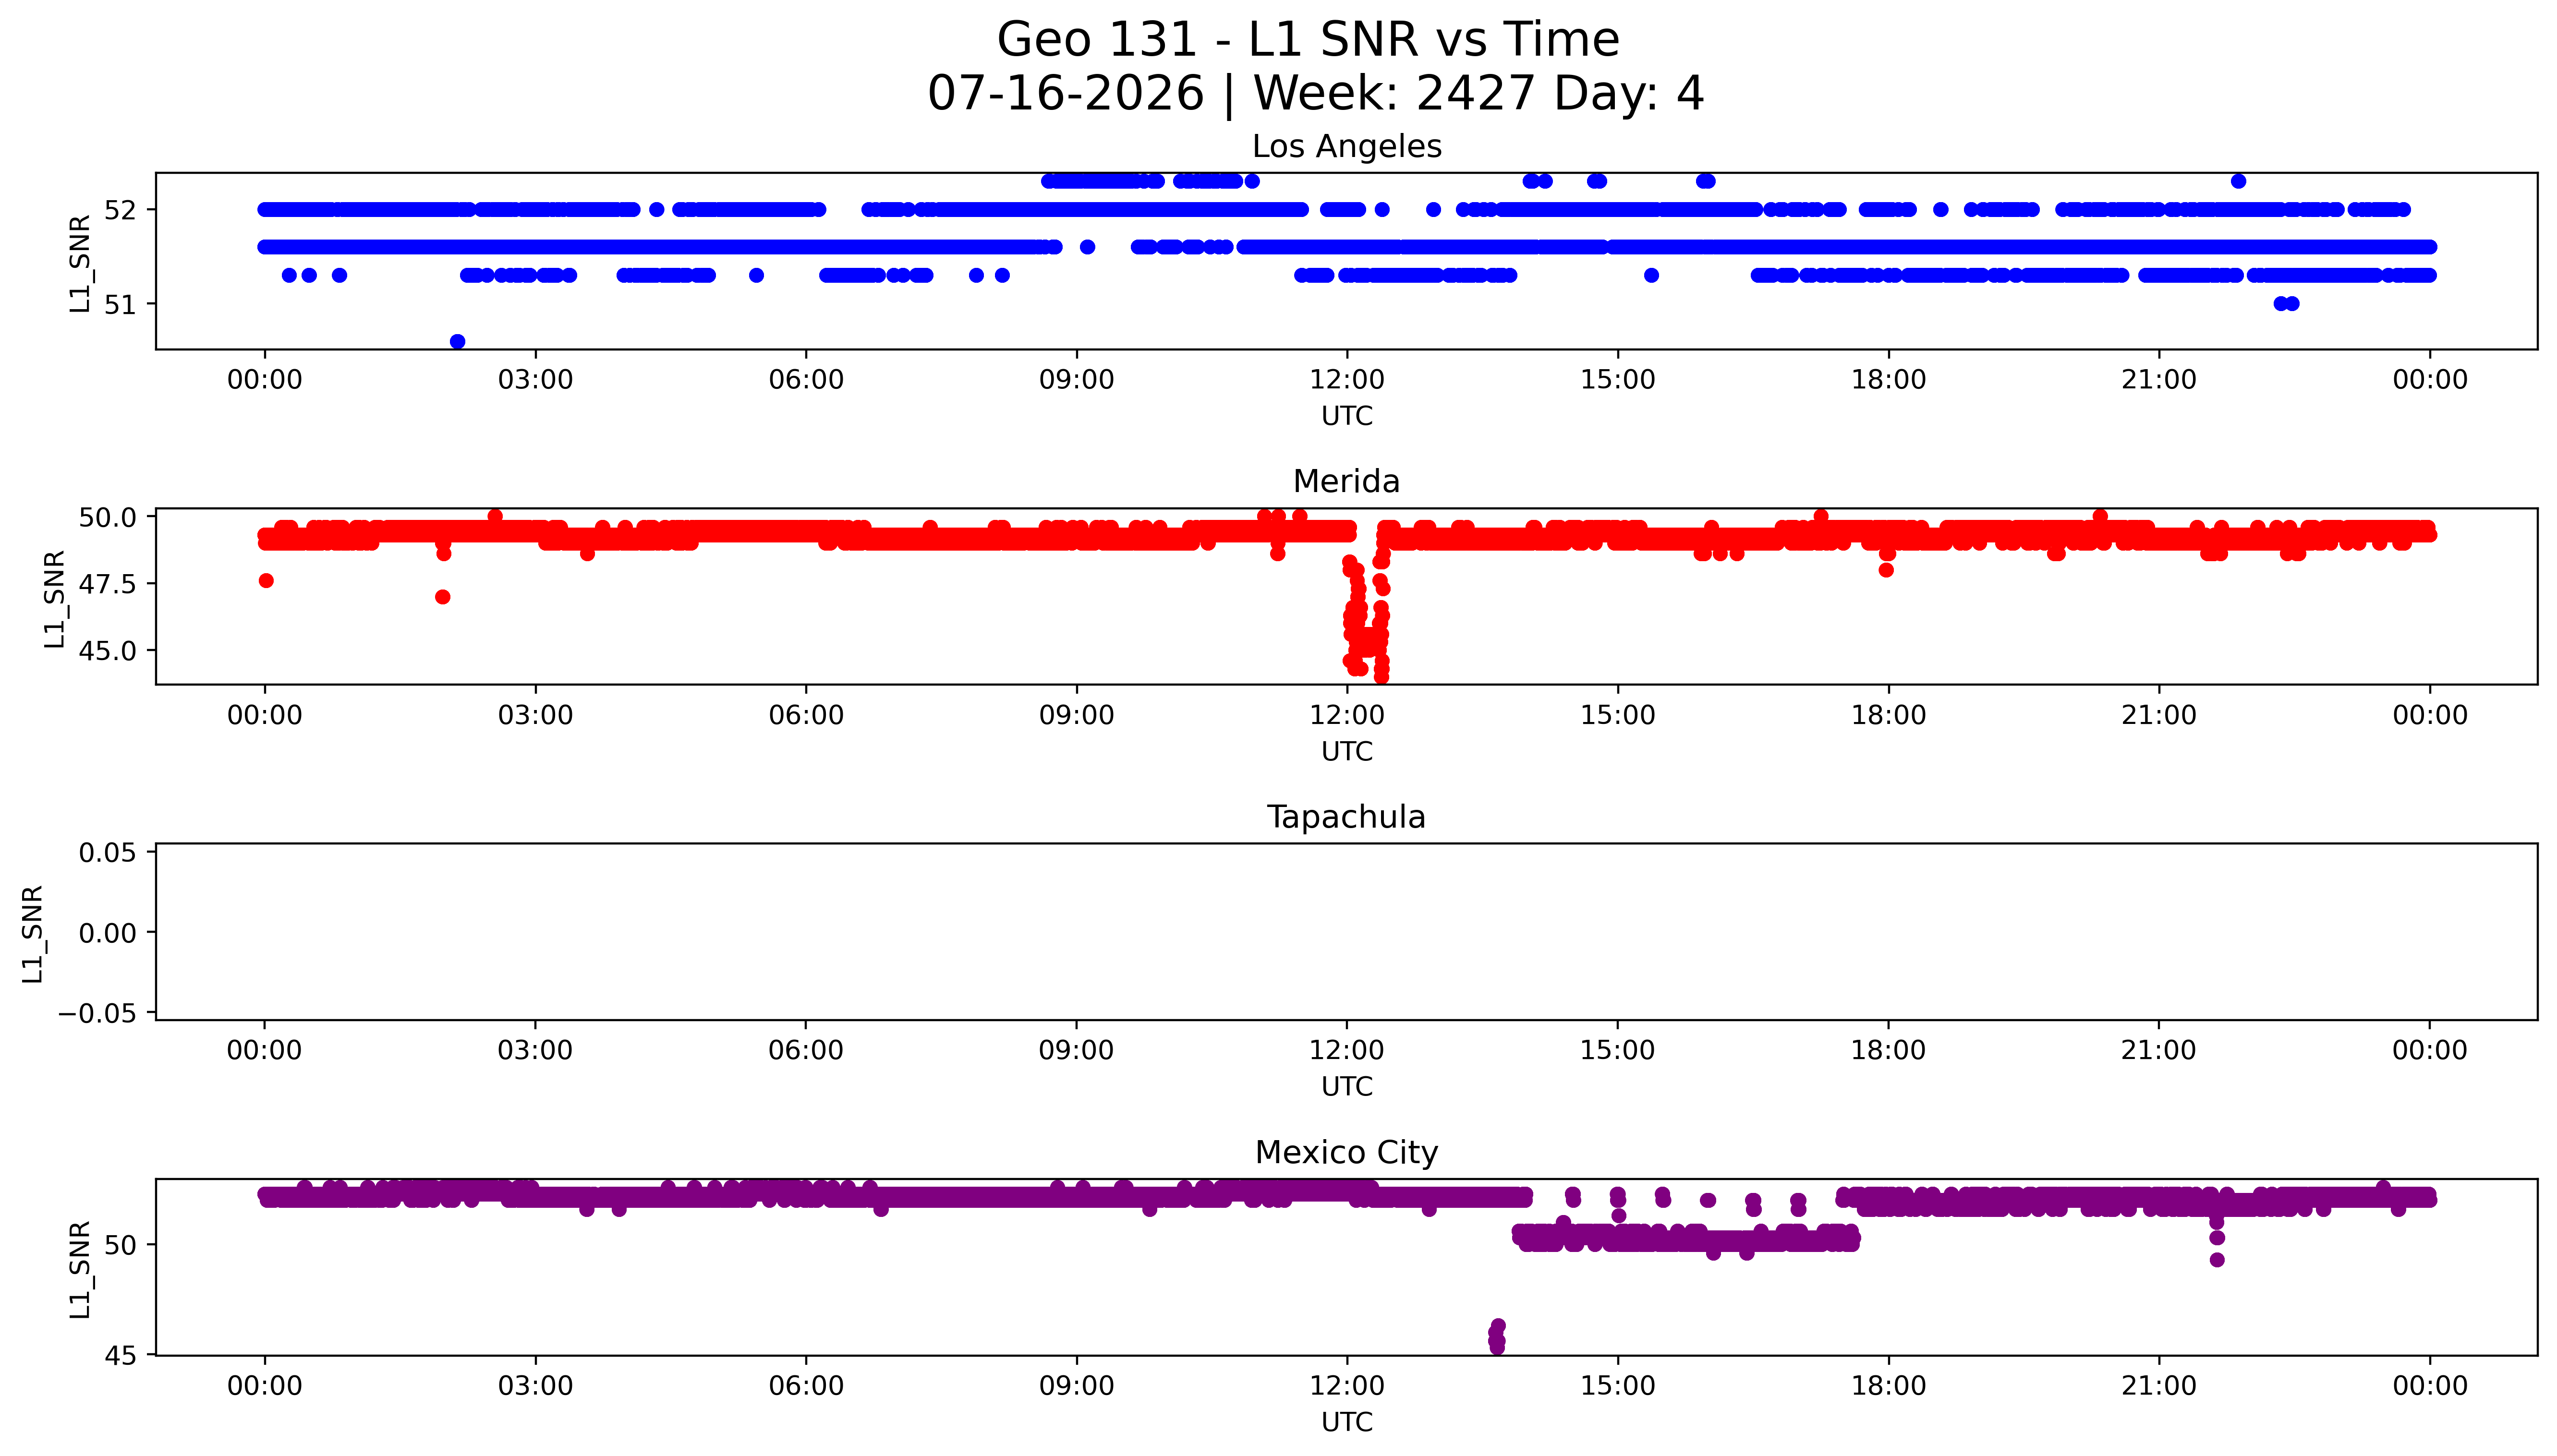Viewport: 2557px width, 1456px height.
Task: Click the 12:00 tick label under Los Angeles
Action: 1346,380
